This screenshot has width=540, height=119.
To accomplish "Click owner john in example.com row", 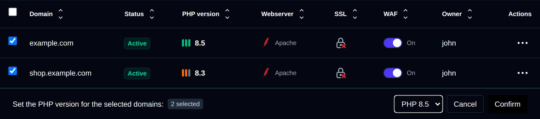I will pyautogui.click(x=449, y=43).
